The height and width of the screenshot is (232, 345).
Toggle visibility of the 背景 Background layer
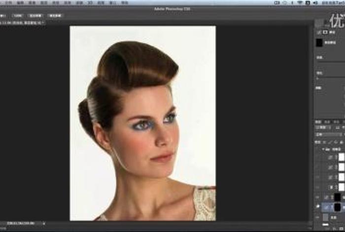[x=318, y=218]
